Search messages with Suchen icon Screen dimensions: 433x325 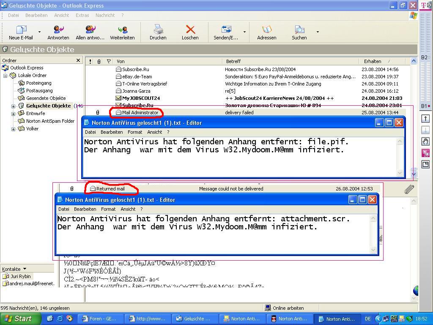click(x=299, y=33)
